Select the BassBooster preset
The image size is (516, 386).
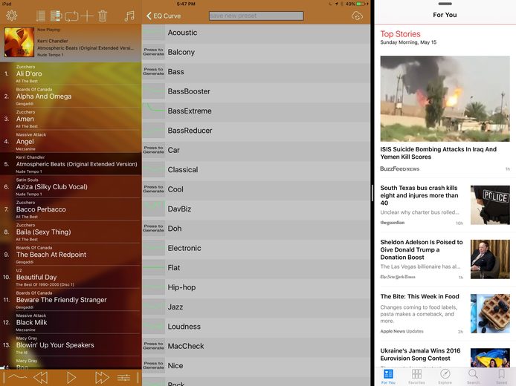click(256, 91)
